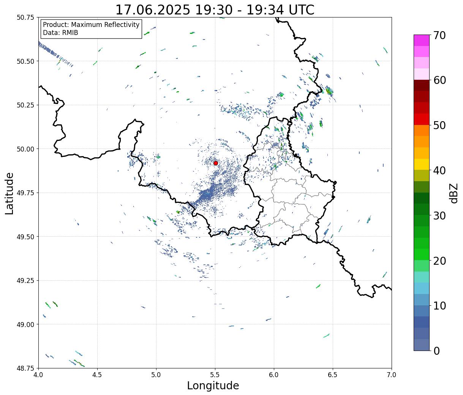Click the dBZ colorbar label

tap(454, 193)
